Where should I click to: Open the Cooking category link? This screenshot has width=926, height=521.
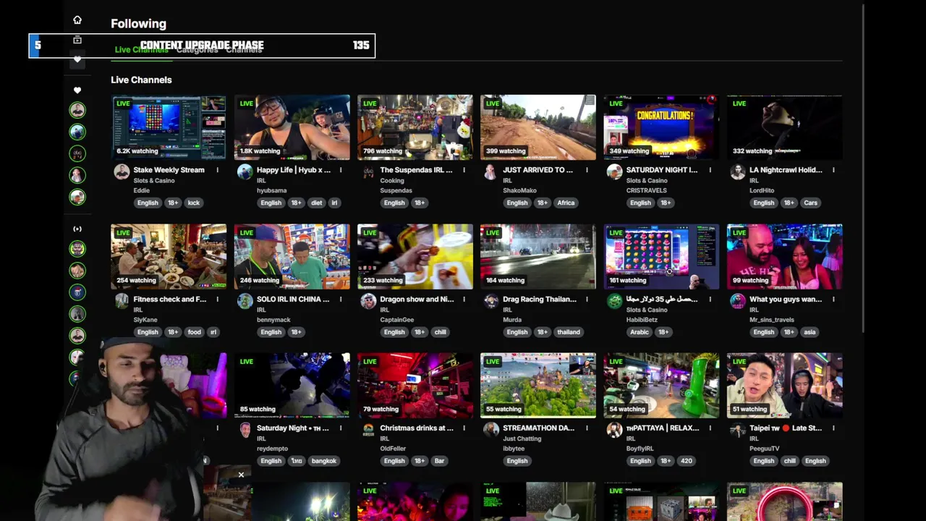click(x=392, y=180)
